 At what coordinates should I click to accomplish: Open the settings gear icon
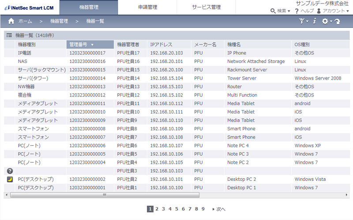click(x=327, y=21)
